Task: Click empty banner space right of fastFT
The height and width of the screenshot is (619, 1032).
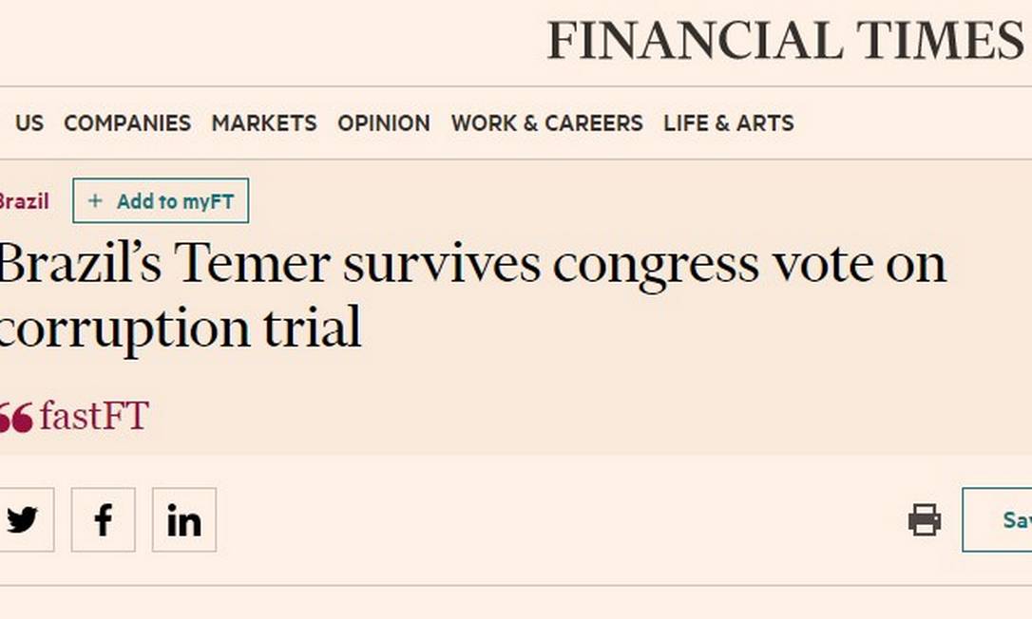Action: (x=570, y=418)
